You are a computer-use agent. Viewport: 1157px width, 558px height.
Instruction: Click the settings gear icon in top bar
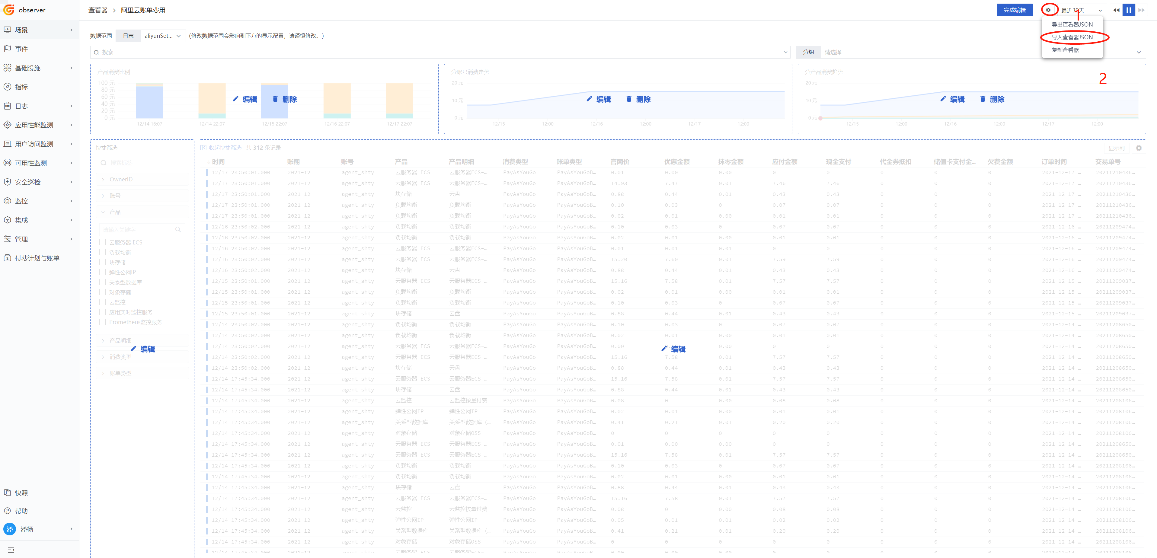1048,10
